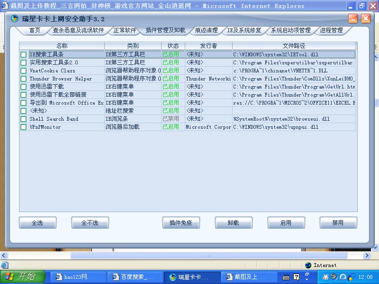The image size is (379, 284).
Task: Tick the UPnPMonitor checkbox
Action: [x=23, y=127]
